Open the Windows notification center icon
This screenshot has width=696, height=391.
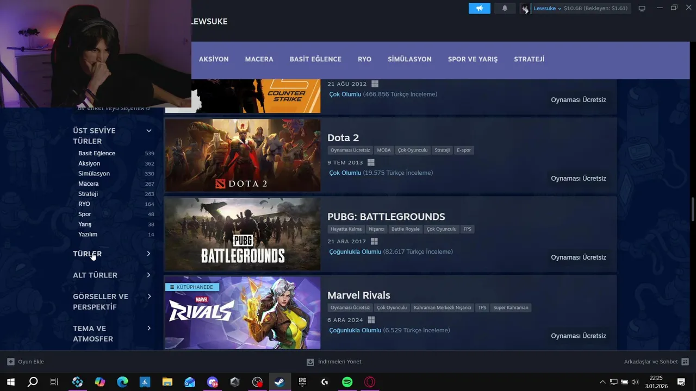click(x=681, y=382)
